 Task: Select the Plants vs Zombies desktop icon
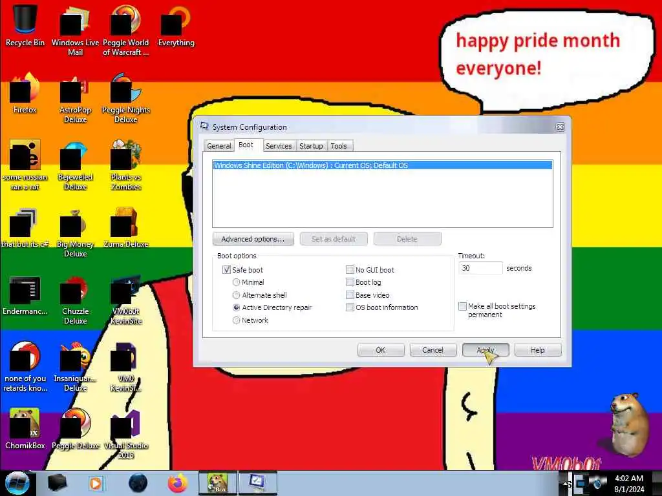pos(126,165)
